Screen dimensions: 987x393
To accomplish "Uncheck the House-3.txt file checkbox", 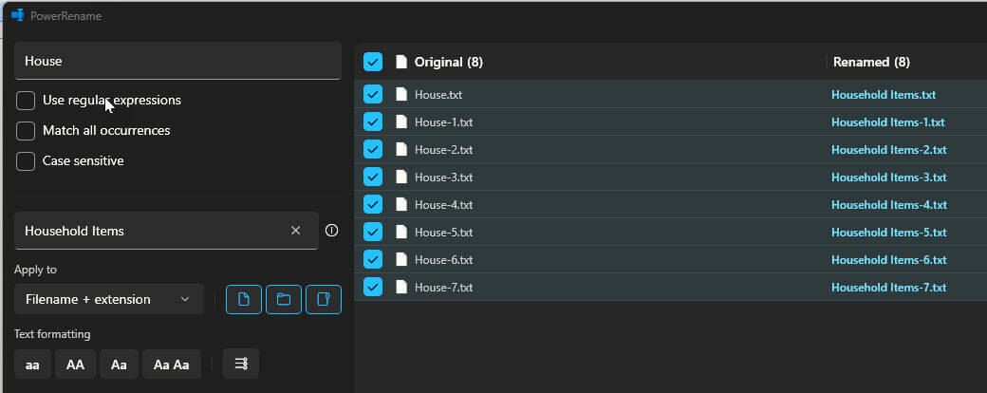I will pos(373,177).
